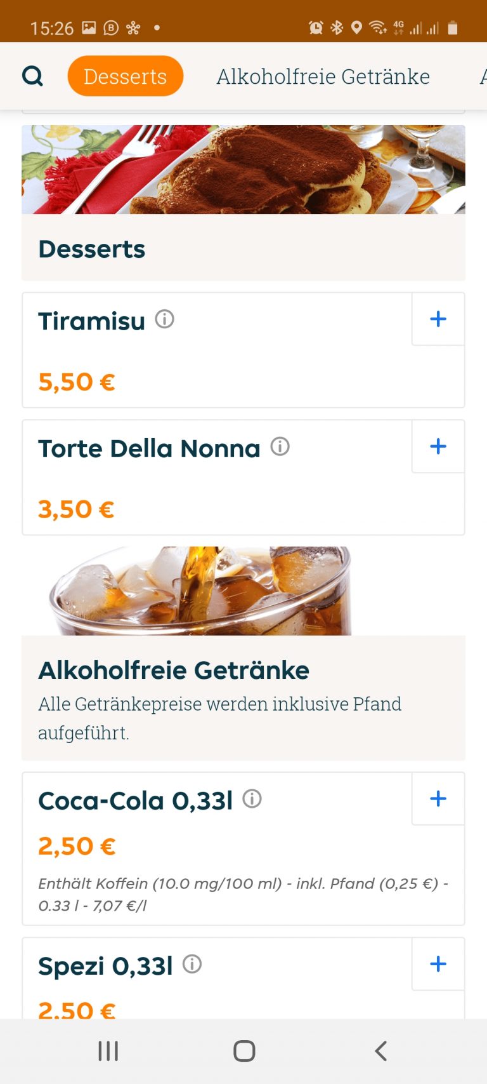
Task: Add Coca-Cola 0,33l to order
Action: pos(438,798)
